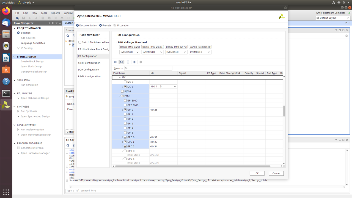The width and height of the screenshot is (352, 198).
Task: Open the I2C 1 MIO 4 .. 5 dropdown
Action: (163, 87)
